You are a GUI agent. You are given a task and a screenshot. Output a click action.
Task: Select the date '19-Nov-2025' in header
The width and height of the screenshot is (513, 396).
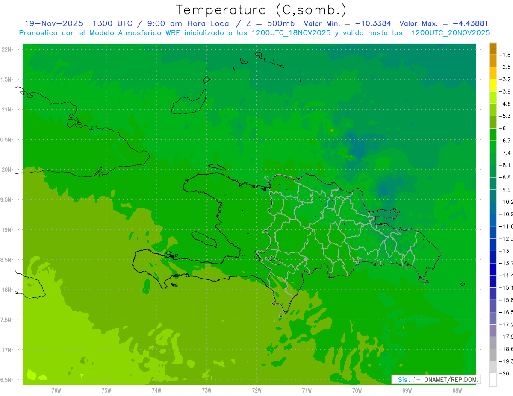pos(54,23)
